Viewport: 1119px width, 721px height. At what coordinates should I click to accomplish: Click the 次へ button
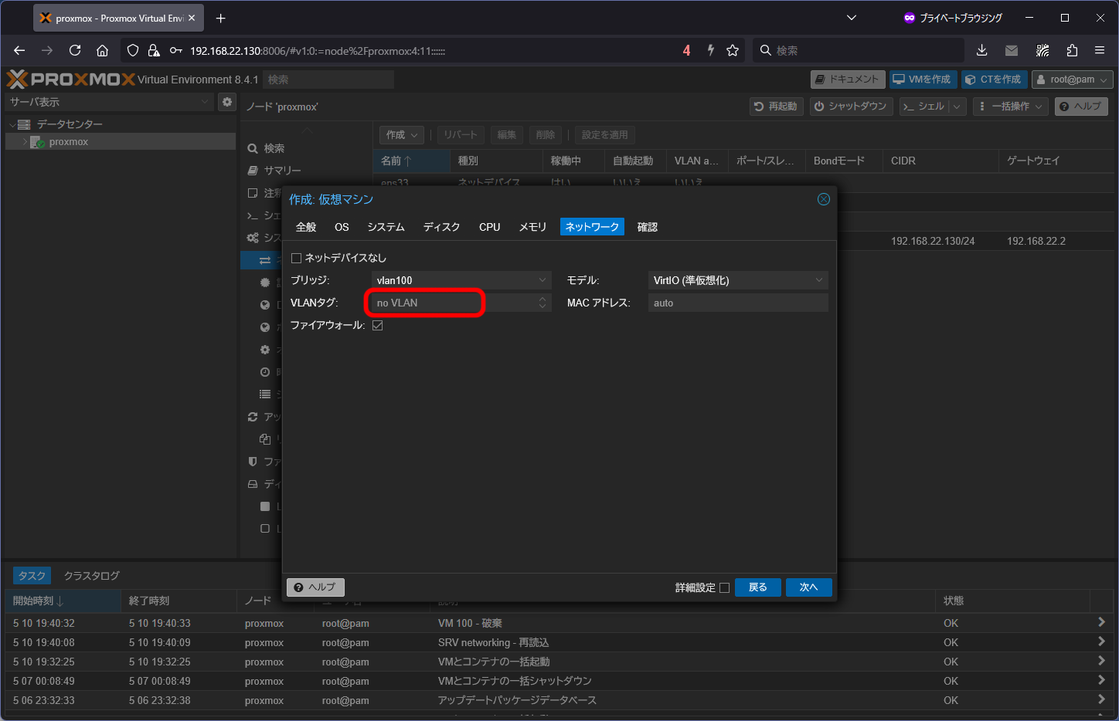(x=808, y=587)
